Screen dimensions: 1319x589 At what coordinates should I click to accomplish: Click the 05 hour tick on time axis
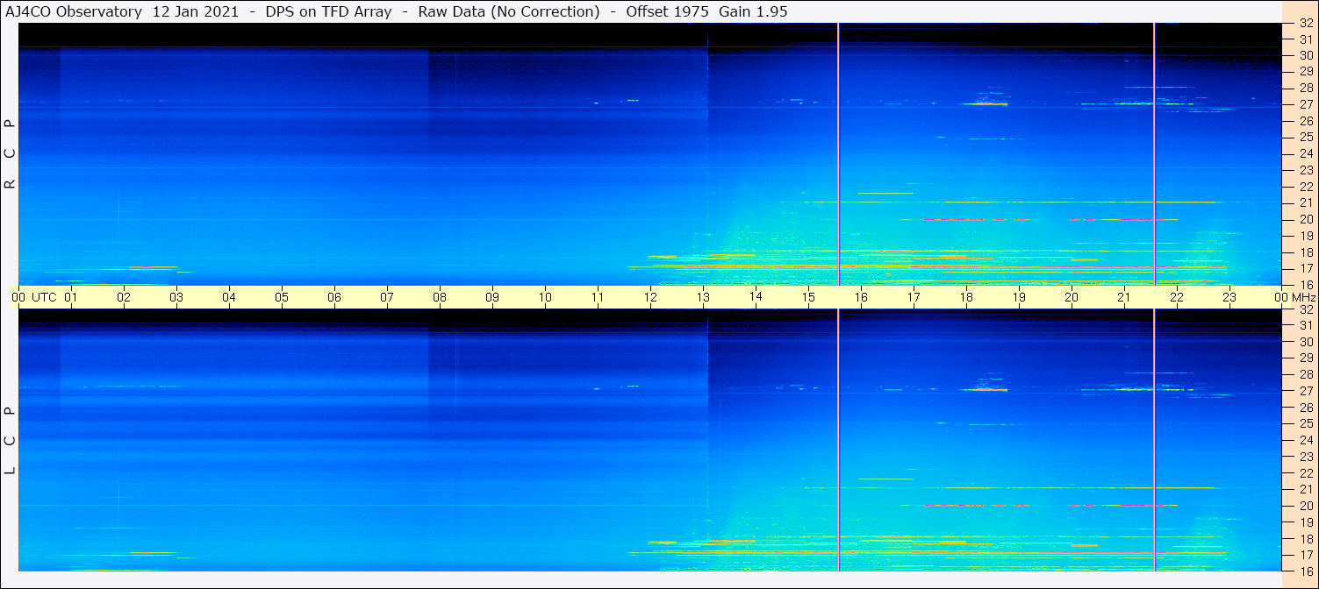282,297
